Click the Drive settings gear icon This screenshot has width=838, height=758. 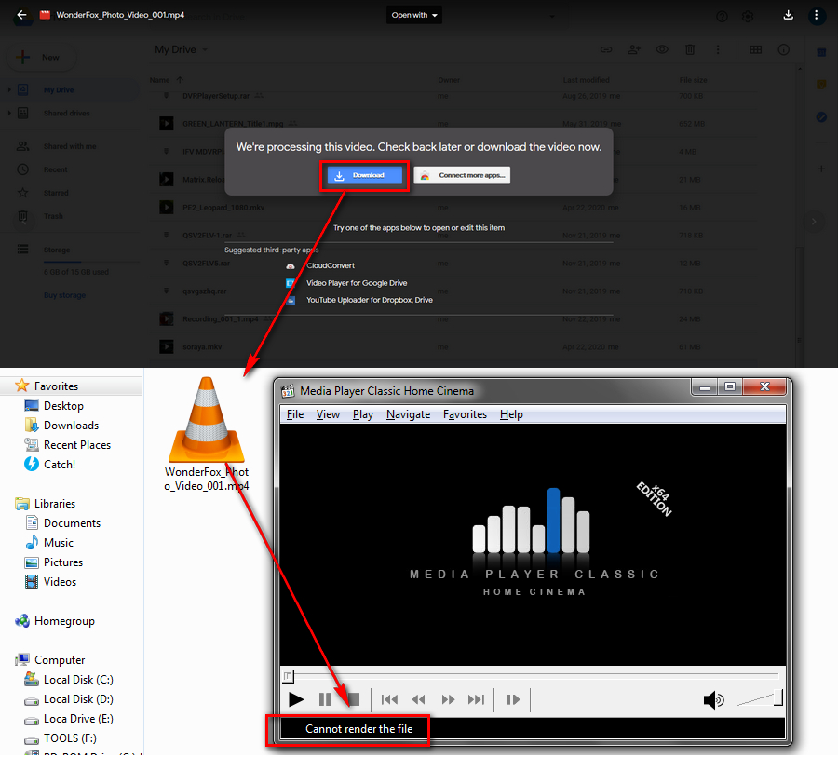coord(748,17)
